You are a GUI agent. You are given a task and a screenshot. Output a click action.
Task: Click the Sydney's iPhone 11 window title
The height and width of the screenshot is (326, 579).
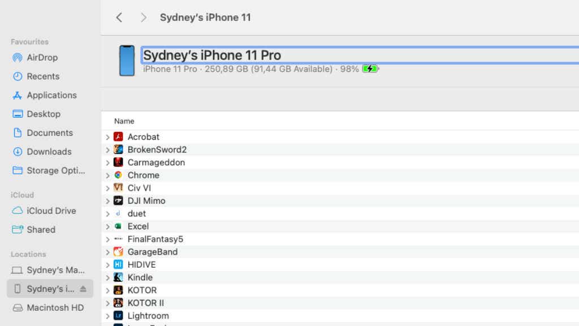coord(205,18)
